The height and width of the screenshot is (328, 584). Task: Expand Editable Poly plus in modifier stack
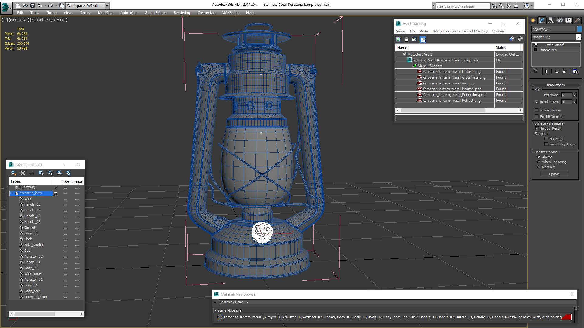pos(535,50)
